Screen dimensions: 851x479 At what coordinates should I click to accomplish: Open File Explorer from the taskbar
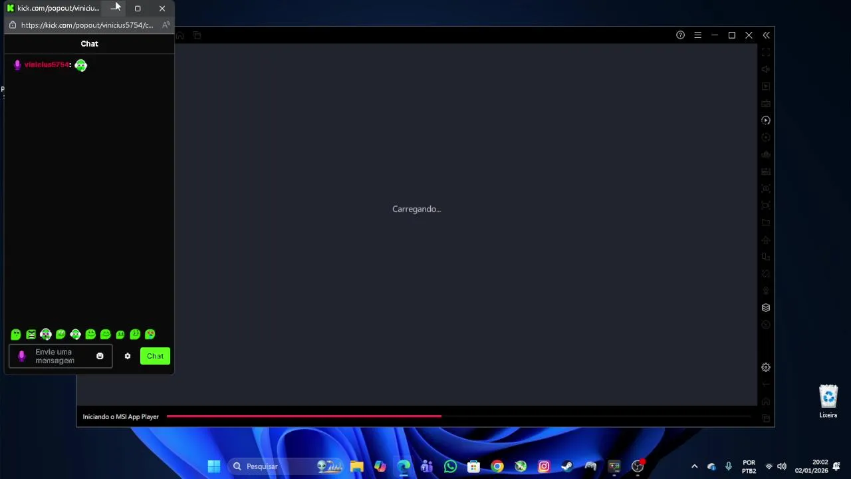[x=357, y=466]
